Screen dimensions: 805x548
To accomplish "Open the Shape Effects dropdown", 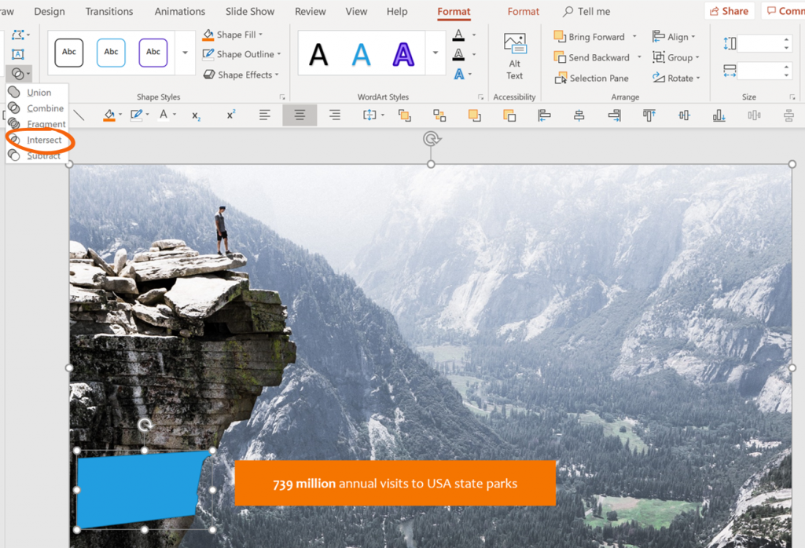I will point(237,75).
